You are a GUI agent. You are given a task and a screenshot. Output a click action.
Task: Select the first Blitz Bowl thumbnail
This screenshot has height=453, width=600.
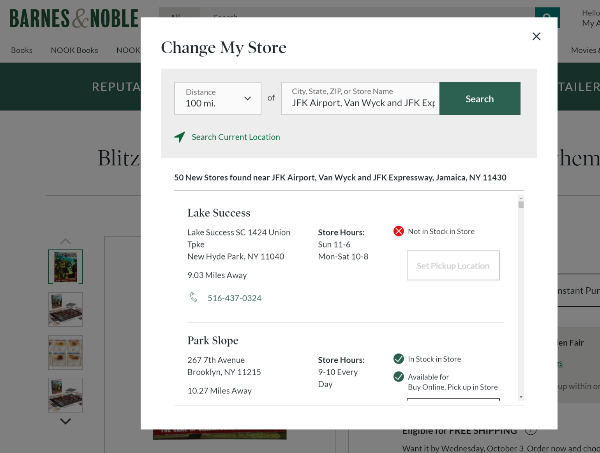(65, 267)
